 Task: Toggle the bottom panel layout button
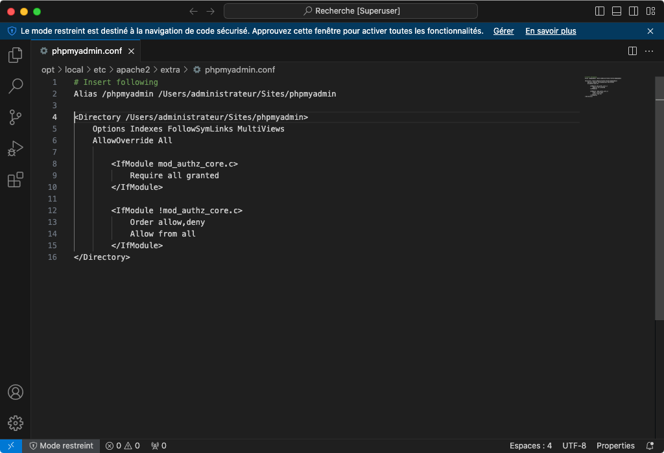point(617,11)
